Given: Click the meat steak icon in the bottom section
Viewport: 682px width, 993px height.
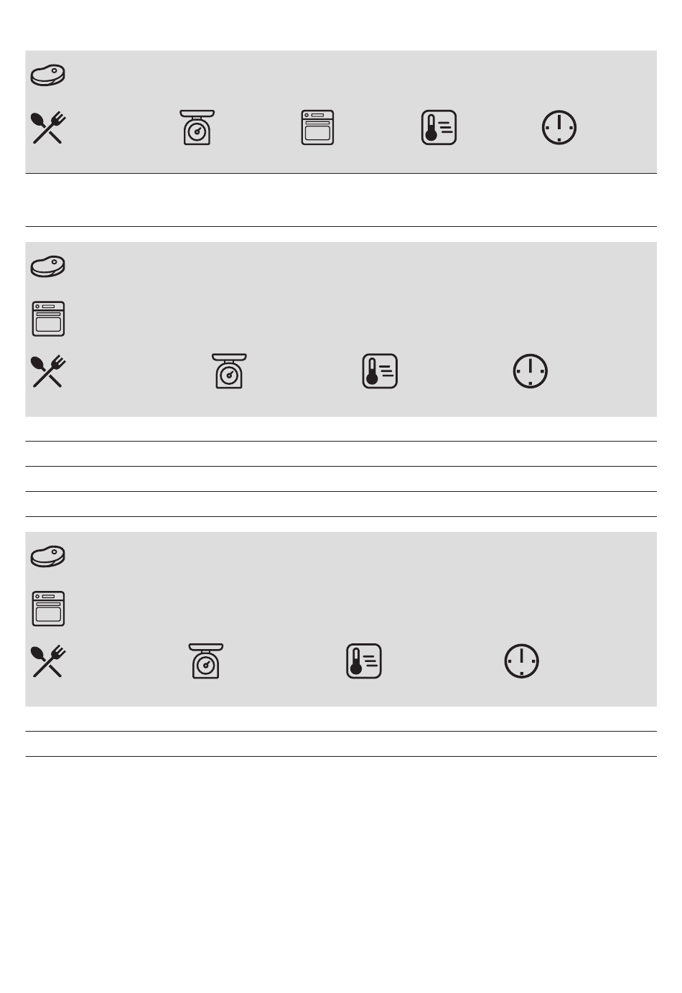Looking at the screenshot, I should point(48,556).
